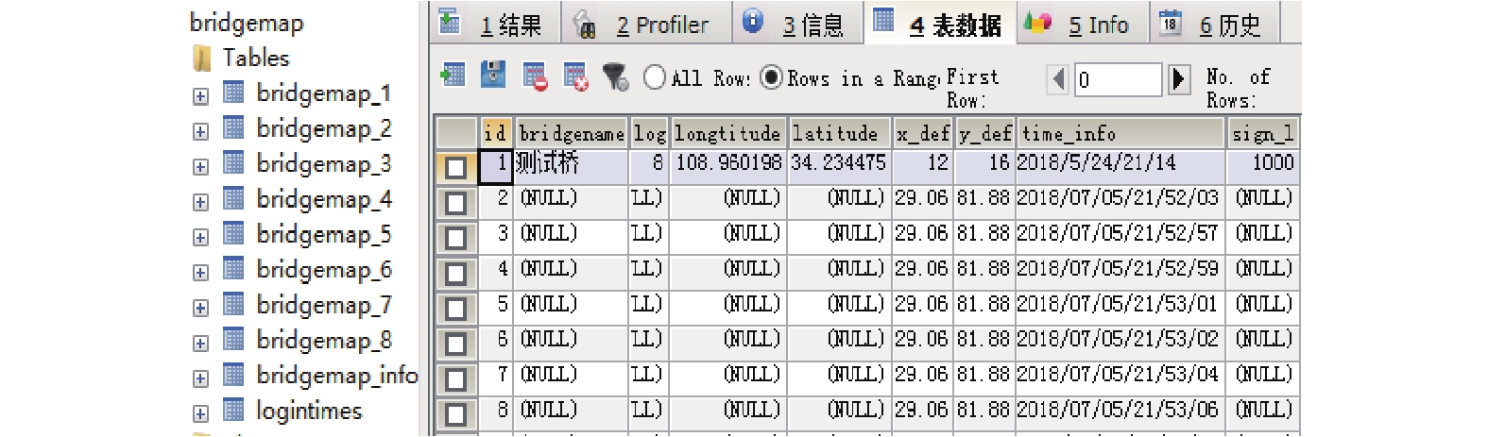This screenshot has height=437, width=1488.
Task: Click the time_info column header
Action: click(1120, 134)
